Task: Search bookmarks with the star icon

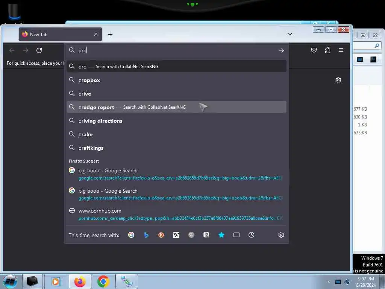Action: tap(221, 235)
